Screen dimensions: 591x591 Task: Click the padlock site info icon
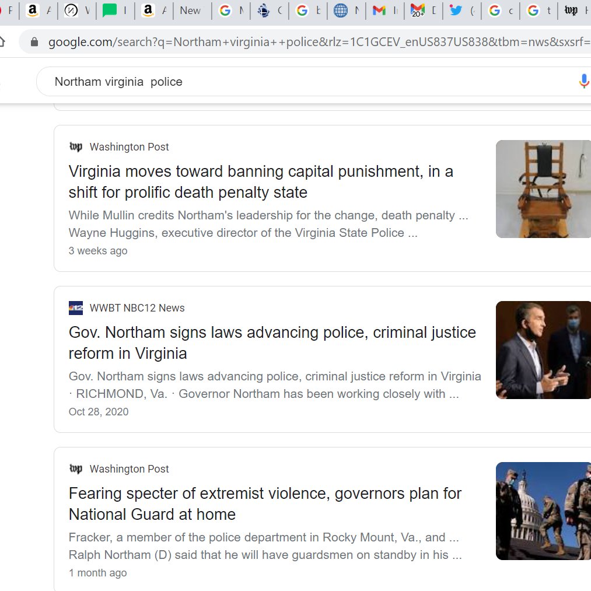point(34,42)
